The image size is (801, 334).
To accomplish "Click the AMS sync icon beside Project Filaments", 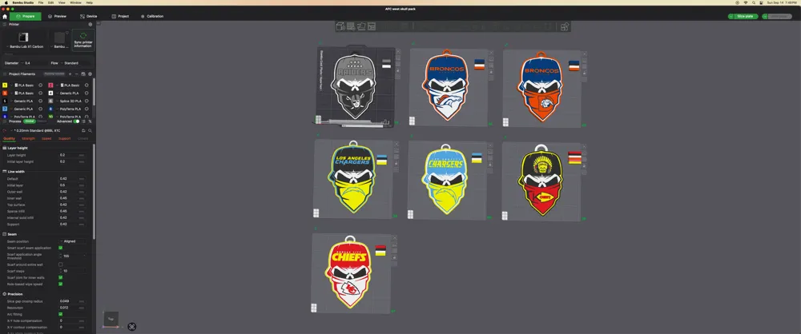I will pos(83,74).
